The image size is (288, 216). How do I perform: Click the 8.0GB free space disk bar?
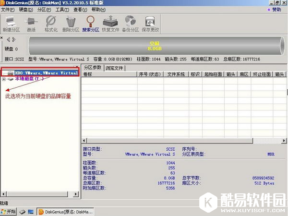154,46
